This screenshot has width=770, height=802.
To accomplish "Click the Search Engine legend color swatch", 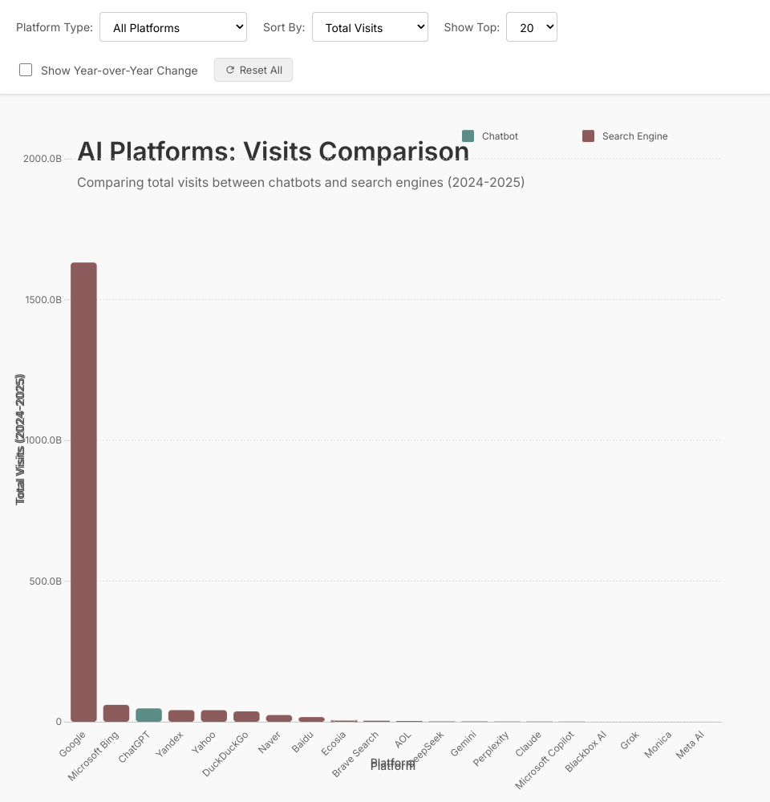I will (x=588, y=136).
